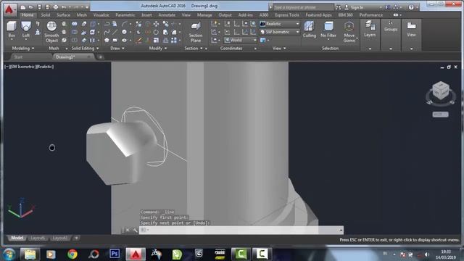This screenshot has height=261, width=464.
Task: Expand the Solid Editing panel
Action: (x=85, y=49)
